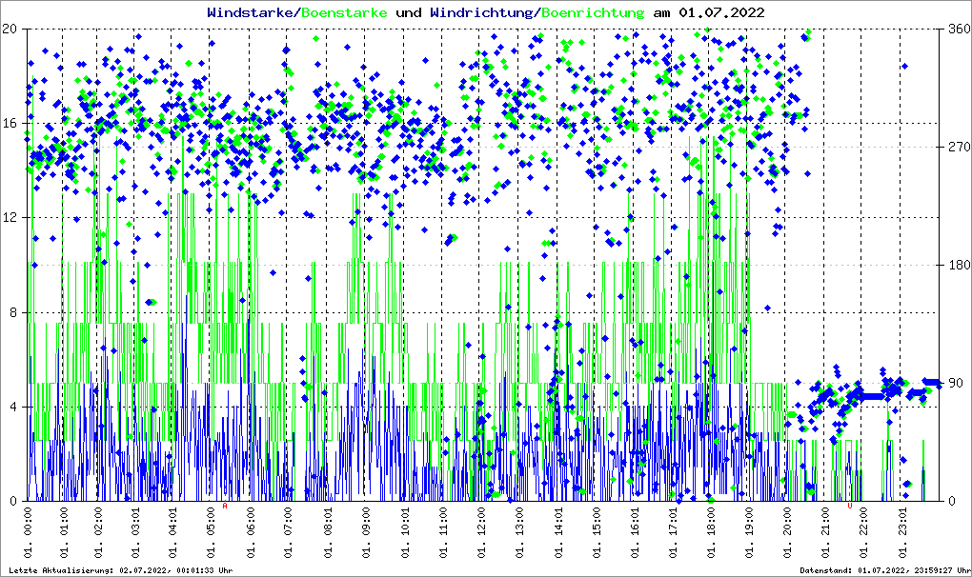This screenshot has width=972, height=577.
Task: Click the blue 'Windstarke' title word
Action: pos(252,12)
